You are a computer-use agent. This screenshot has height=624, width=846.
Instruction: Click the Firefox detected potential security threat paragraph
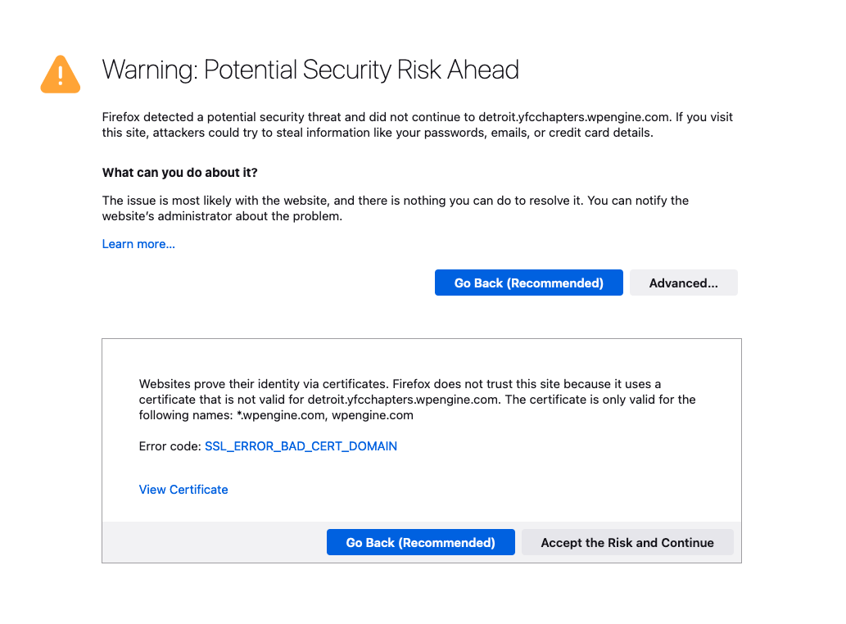418,124
